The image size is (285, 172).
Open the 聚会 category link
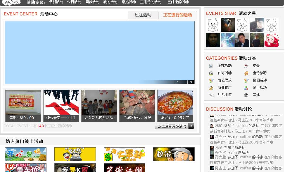(x=256, y=66)
